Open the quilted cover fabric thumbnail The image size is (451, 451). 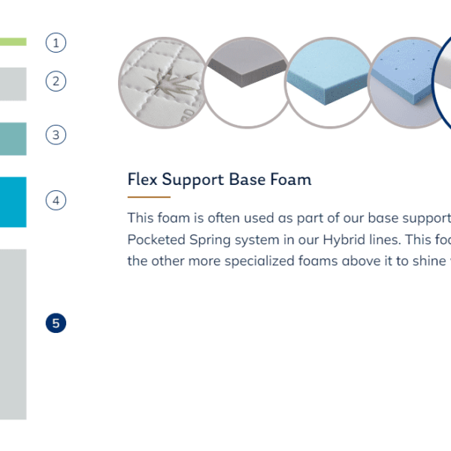(x=163, y=83)
